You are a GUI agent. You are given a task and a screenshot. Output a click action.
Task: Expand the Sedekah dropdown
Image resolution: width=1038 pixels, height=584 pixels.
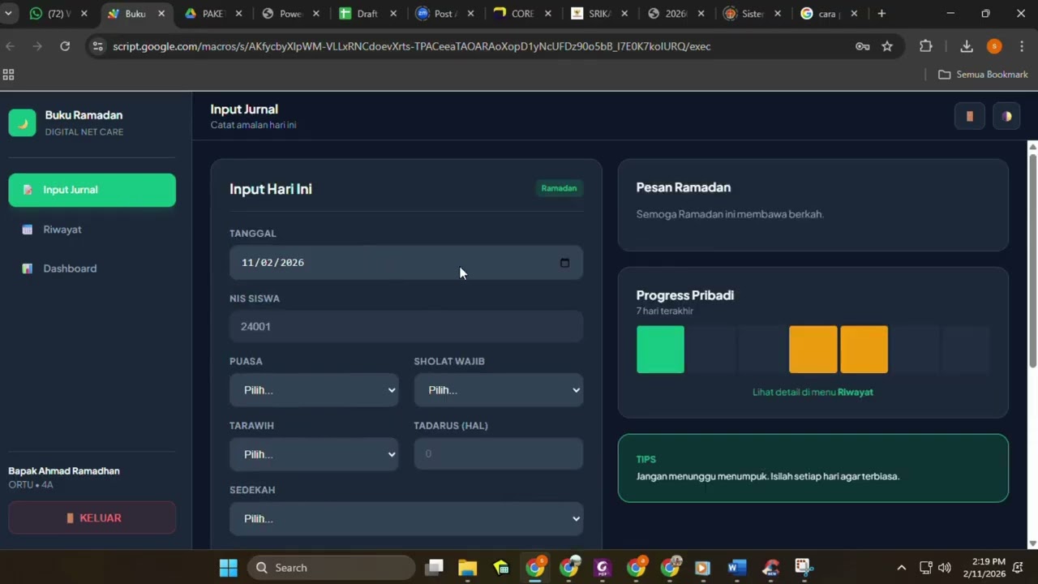click(405, 518)
